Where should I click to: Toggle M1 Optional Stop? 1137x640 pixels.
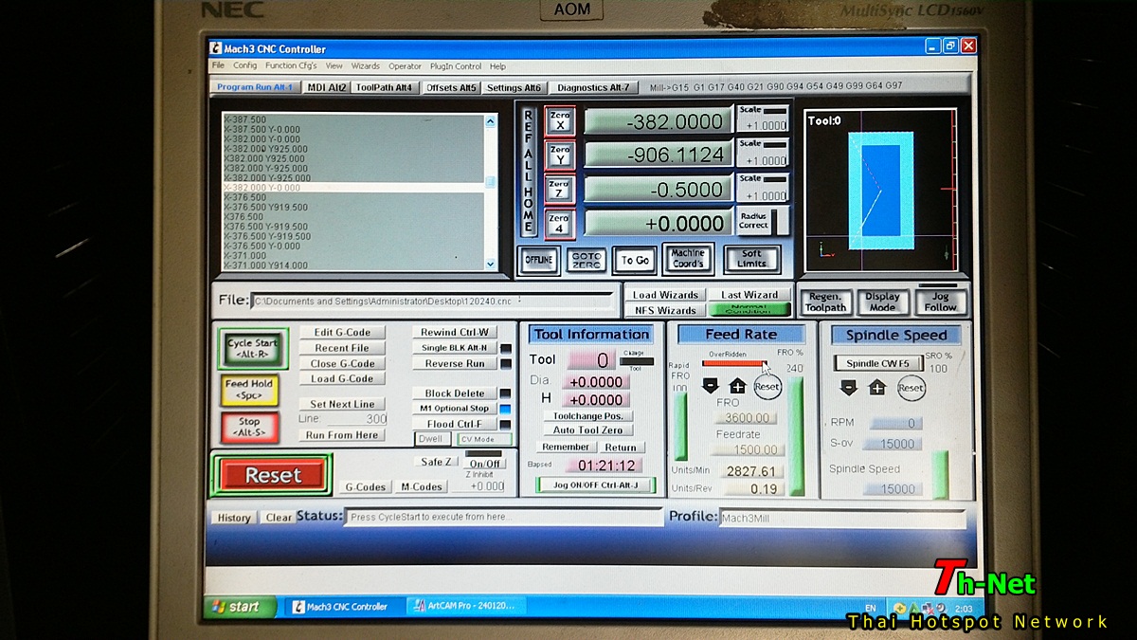454,409
